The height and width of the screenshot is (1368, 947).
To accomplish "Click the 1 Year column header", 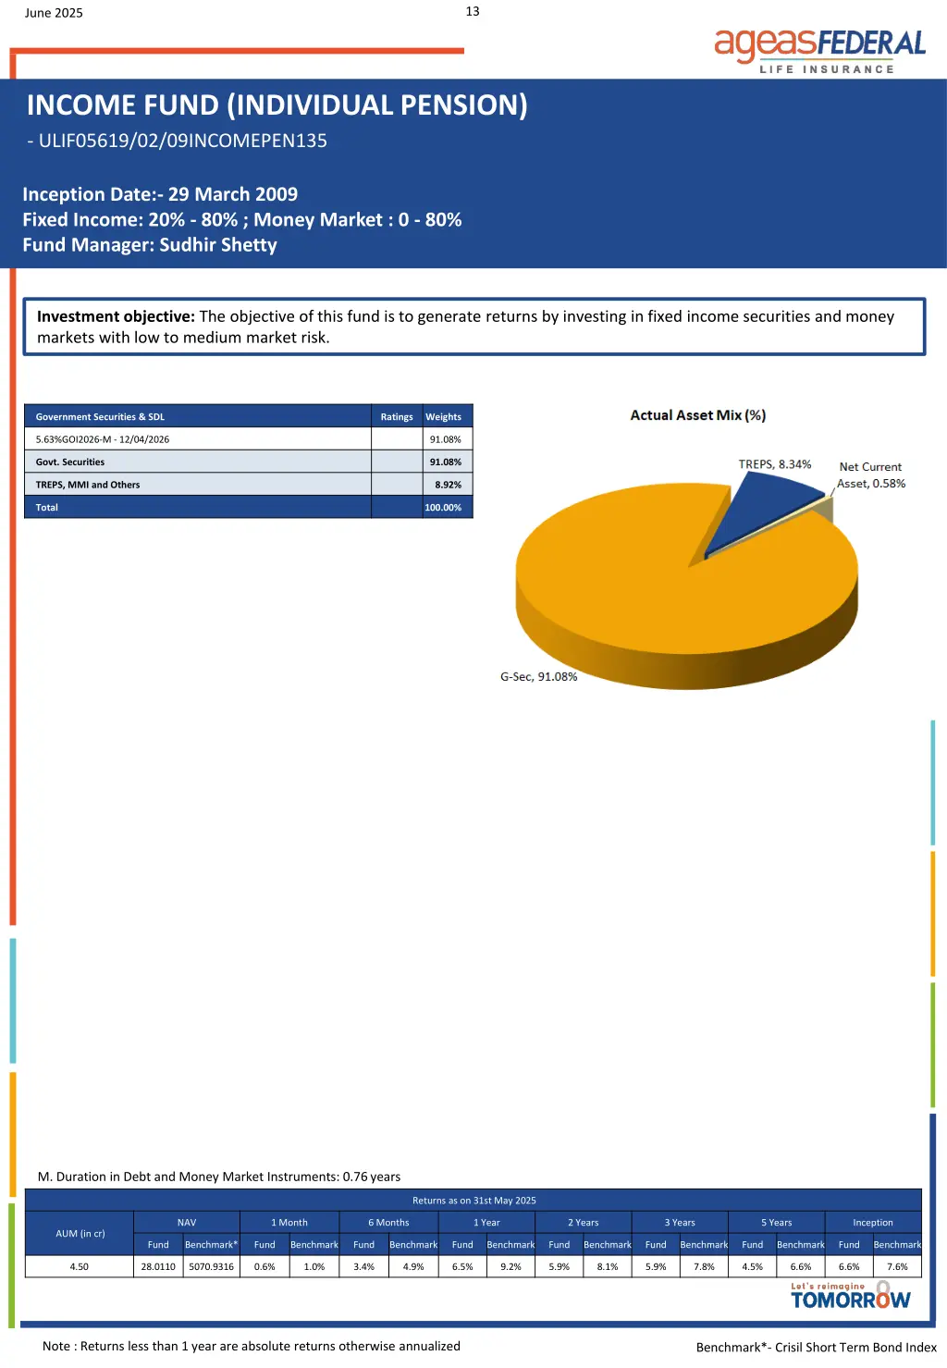I will click(486, 1223).
